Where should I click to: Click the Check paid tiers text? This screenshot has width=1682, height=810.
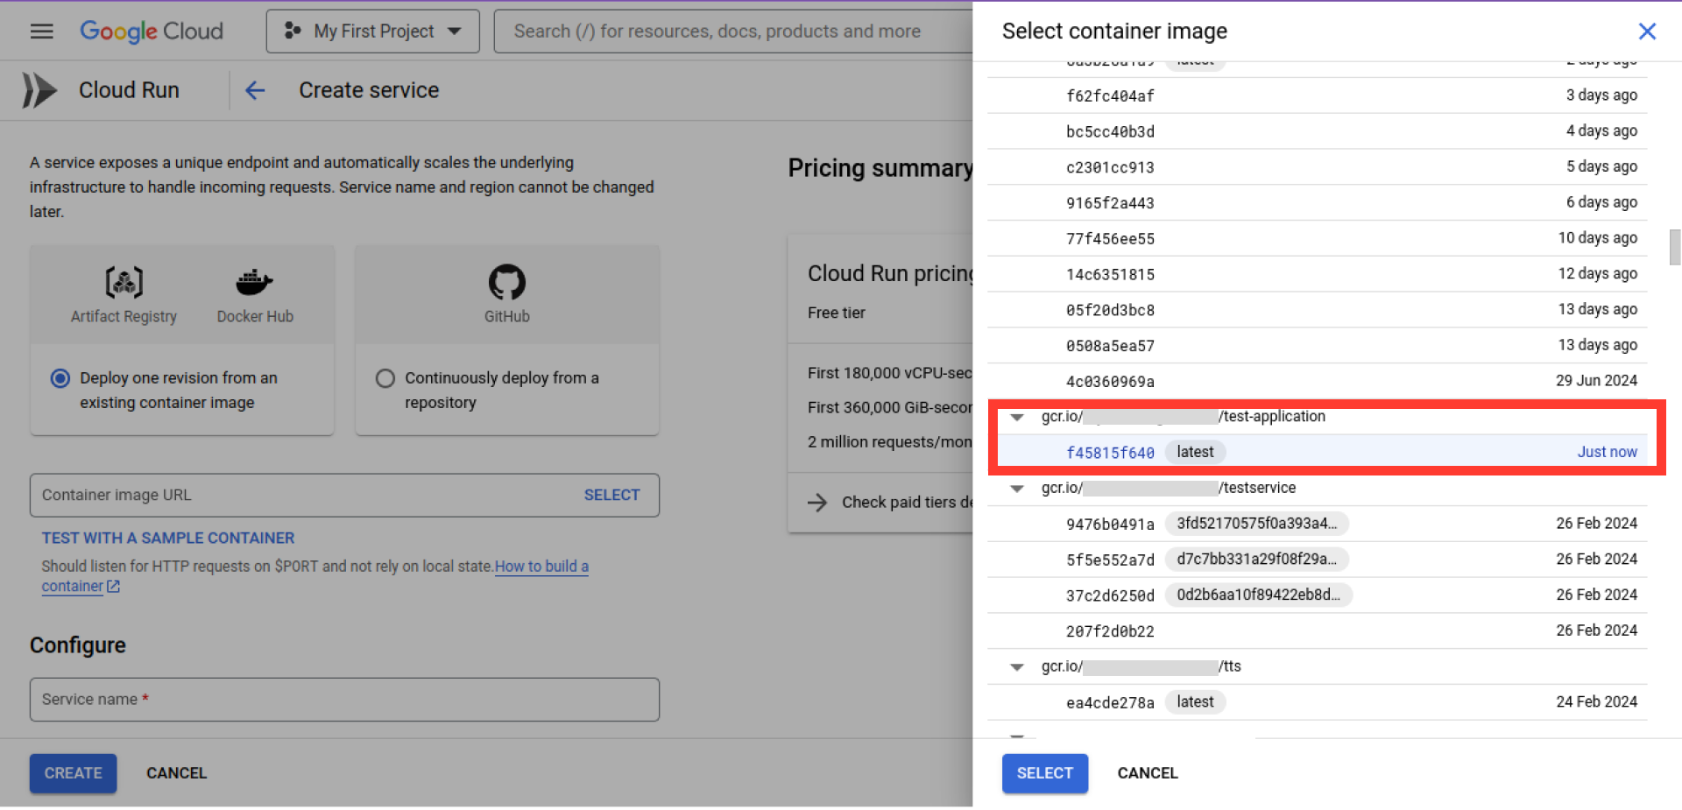click(x=907, y=503)
